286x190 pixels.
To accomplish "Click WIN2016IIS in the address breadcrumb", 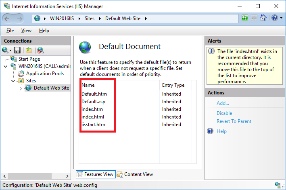I will pyautogui.click(x=62, y=18).
